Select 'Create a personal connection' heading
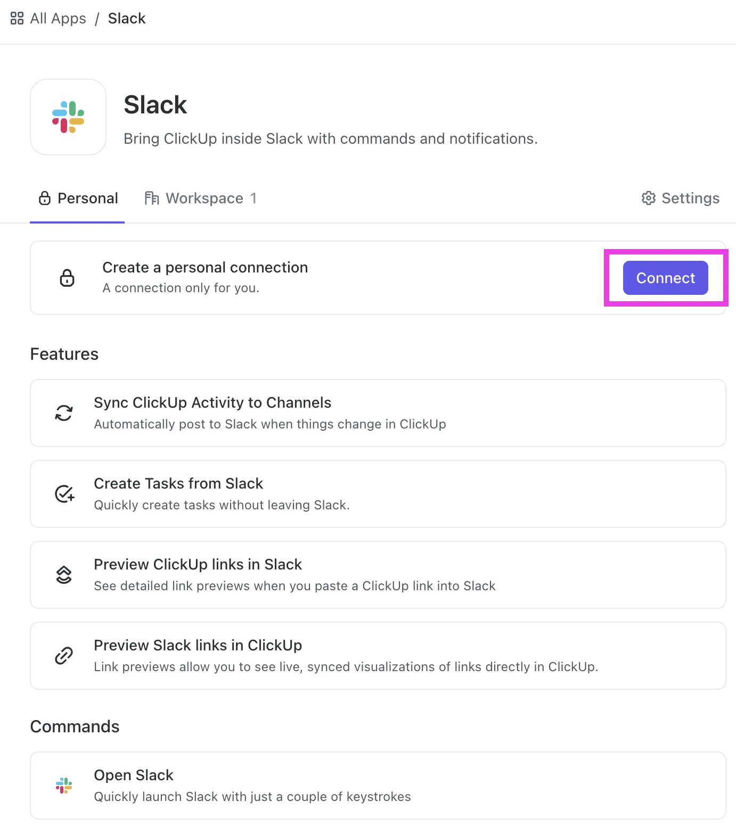Screen dimensions: 736x826 (205, 267)
